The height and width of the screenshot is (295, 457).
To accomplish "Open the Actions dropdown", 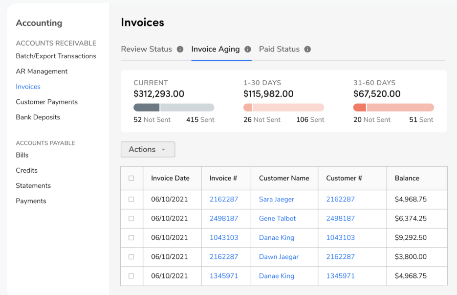I will [148, 149].
